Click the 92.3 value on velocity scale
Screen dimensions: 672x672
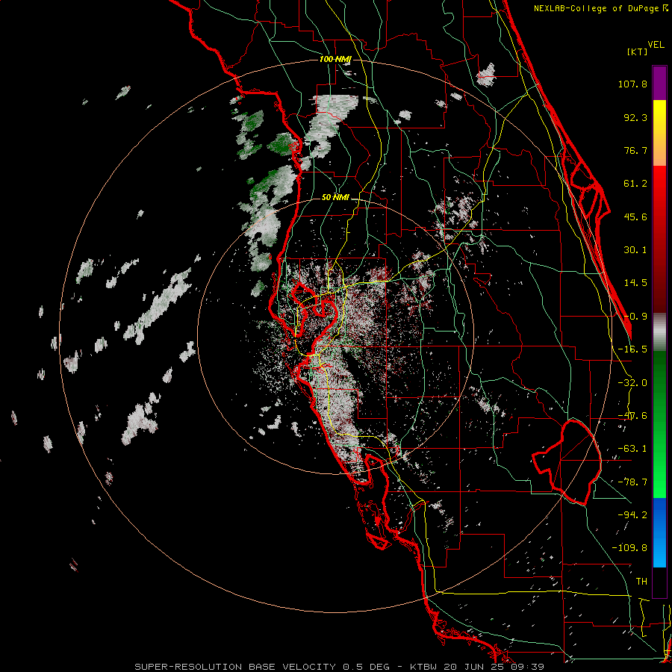coord(635,117)
